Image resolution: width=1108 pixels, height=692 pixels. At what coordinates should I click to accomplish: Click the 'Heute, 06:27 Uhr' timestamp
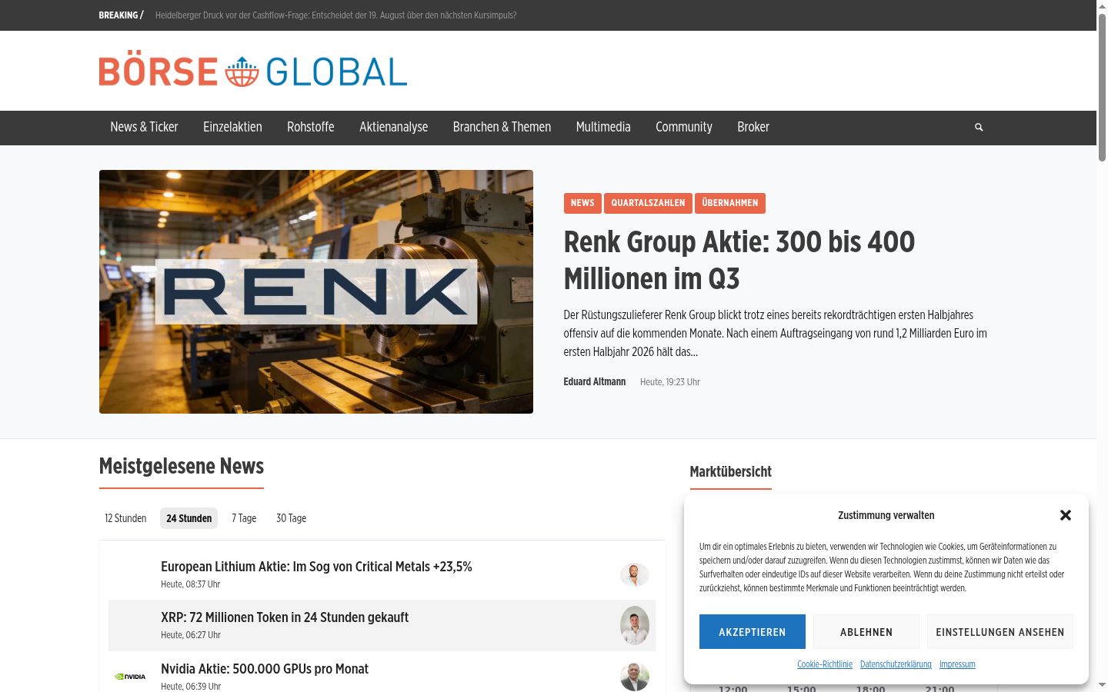(191, 635)
